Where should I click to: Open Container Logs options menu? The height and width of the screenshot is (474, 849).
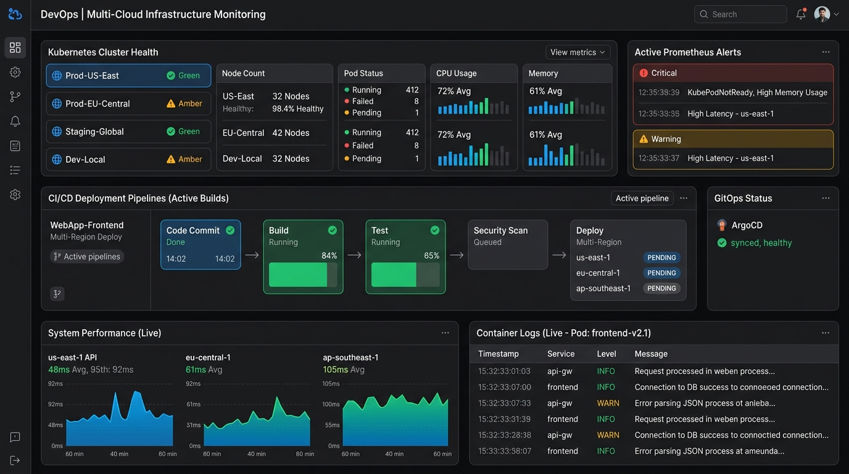click(826, 333)
